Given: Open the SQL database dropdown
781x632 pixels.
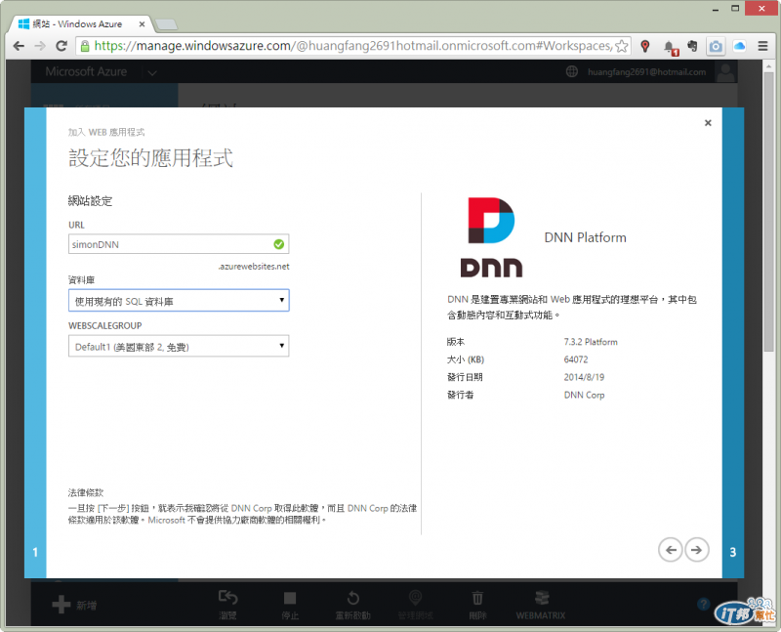Looking at the screenshot, I should click(179, 301).
